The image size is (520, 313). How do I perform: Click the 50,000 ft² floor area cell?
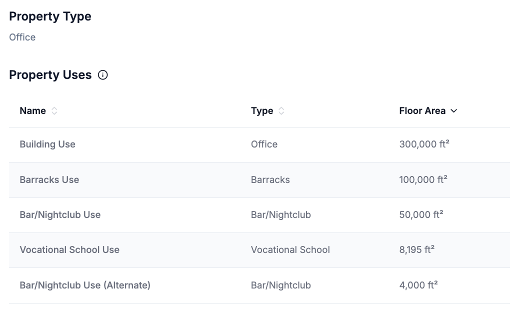click(421, 215)
